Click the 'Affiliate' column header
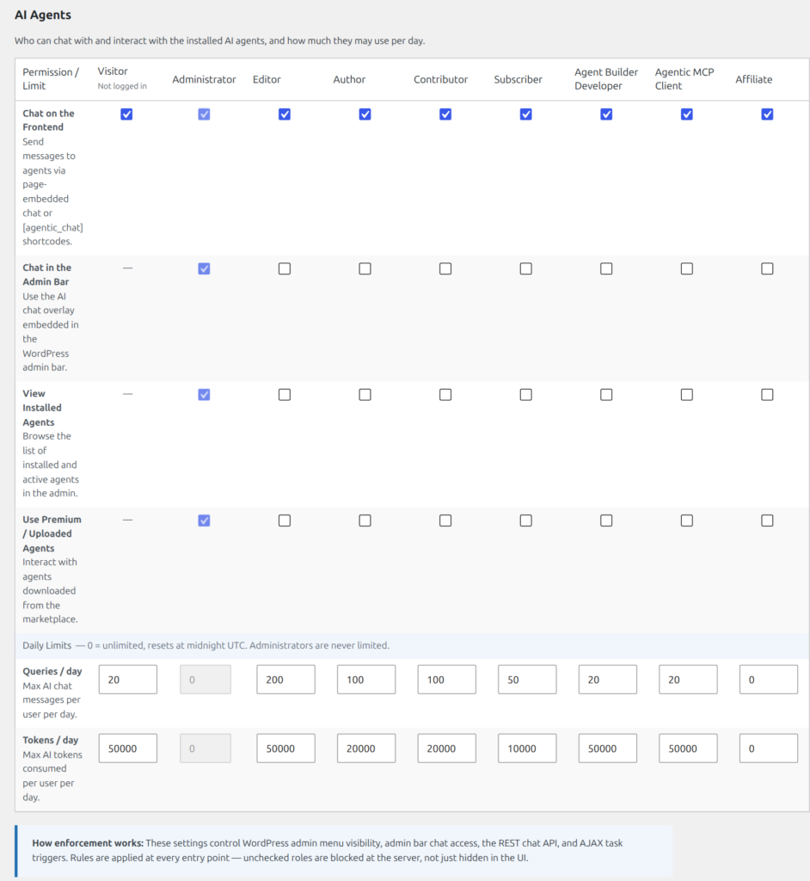The image size is (810, 881). point(754,79)
